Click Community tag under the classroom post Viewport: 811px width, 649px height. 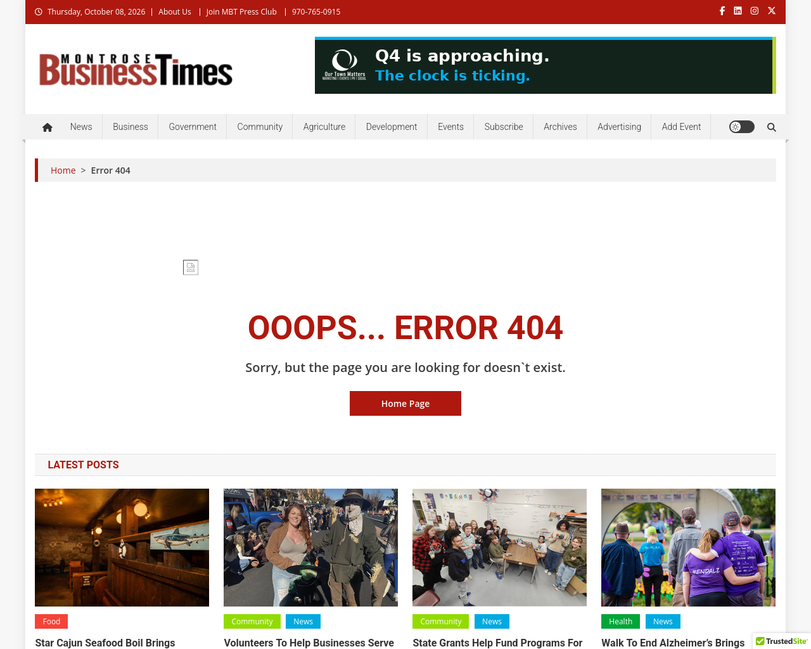coord(441,622)
